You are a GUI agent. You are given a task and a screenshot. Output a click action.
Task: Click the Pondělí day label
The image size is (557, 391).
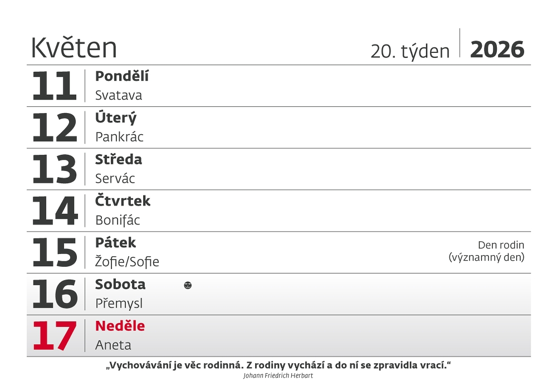click(x=122, y=76)
